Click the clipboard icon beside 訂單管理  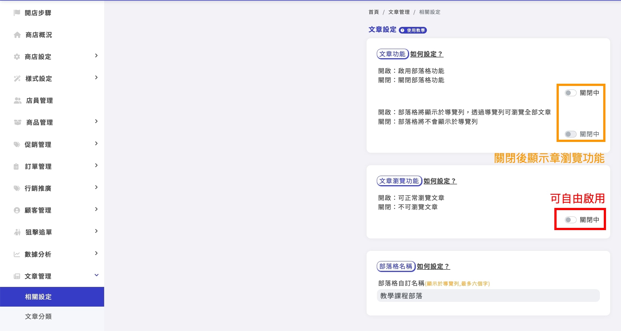16,166
